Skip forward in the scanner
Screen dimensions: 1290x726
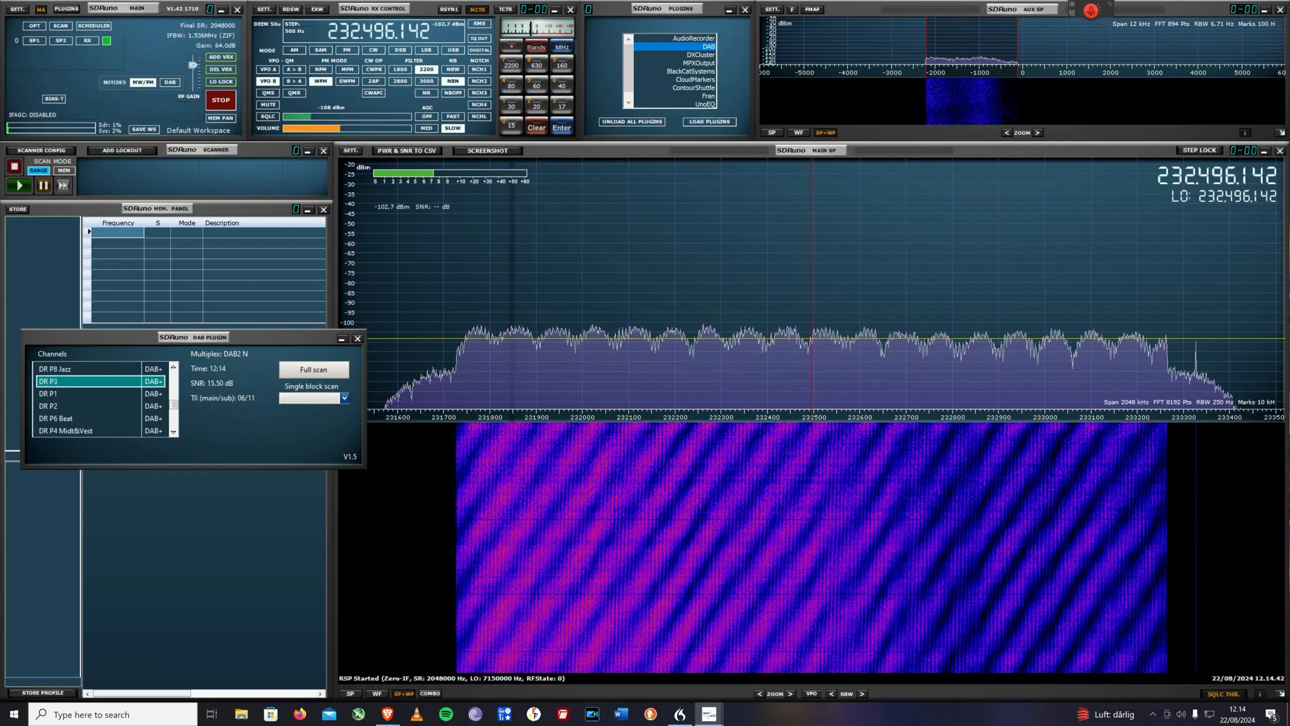[63, 186]
